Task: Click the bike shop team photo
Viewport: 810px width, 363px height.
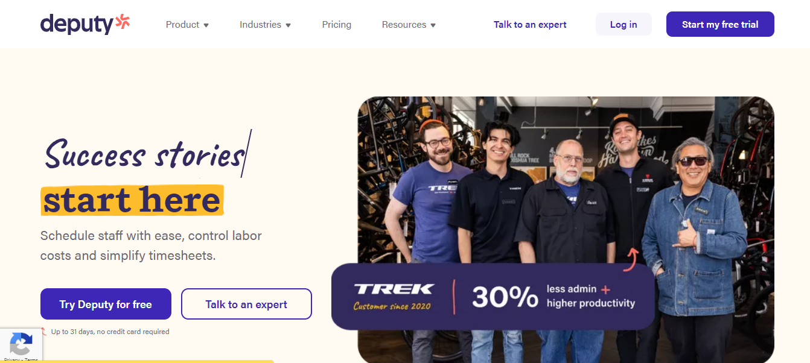Action: (566, 181)
